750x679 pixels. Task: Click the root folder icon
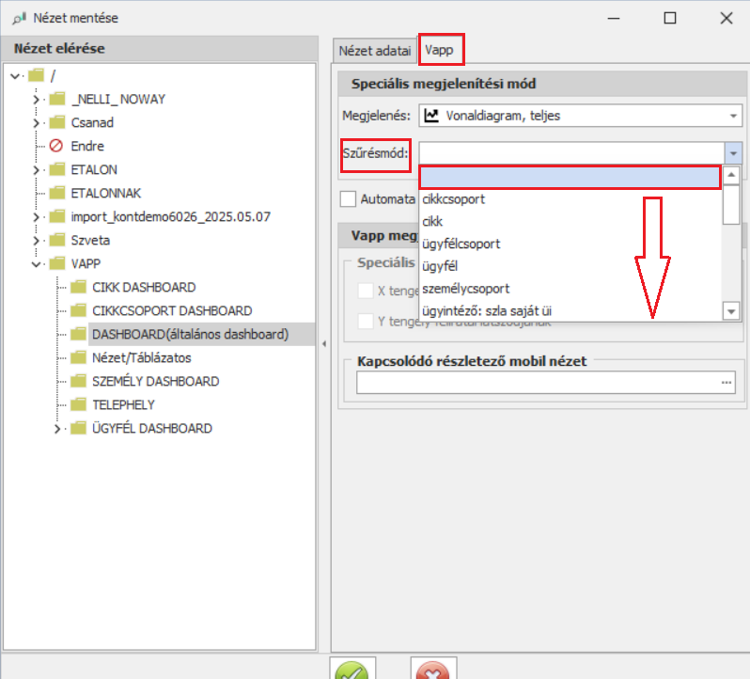36,75
